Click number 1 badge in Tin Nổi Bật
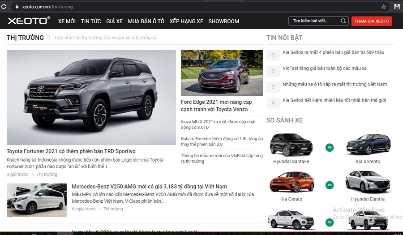 (273, 55)
